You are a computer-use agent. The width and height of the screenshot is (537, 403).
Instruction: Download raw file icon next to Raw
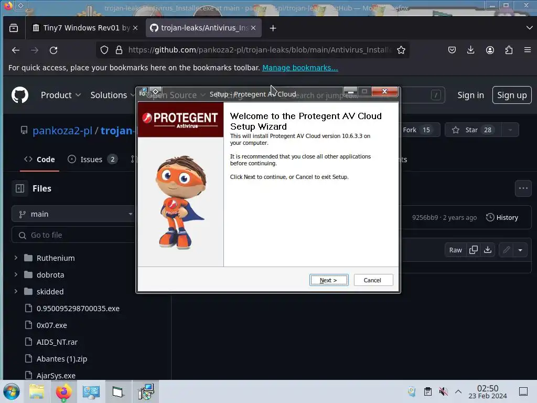tap(488, 250)
